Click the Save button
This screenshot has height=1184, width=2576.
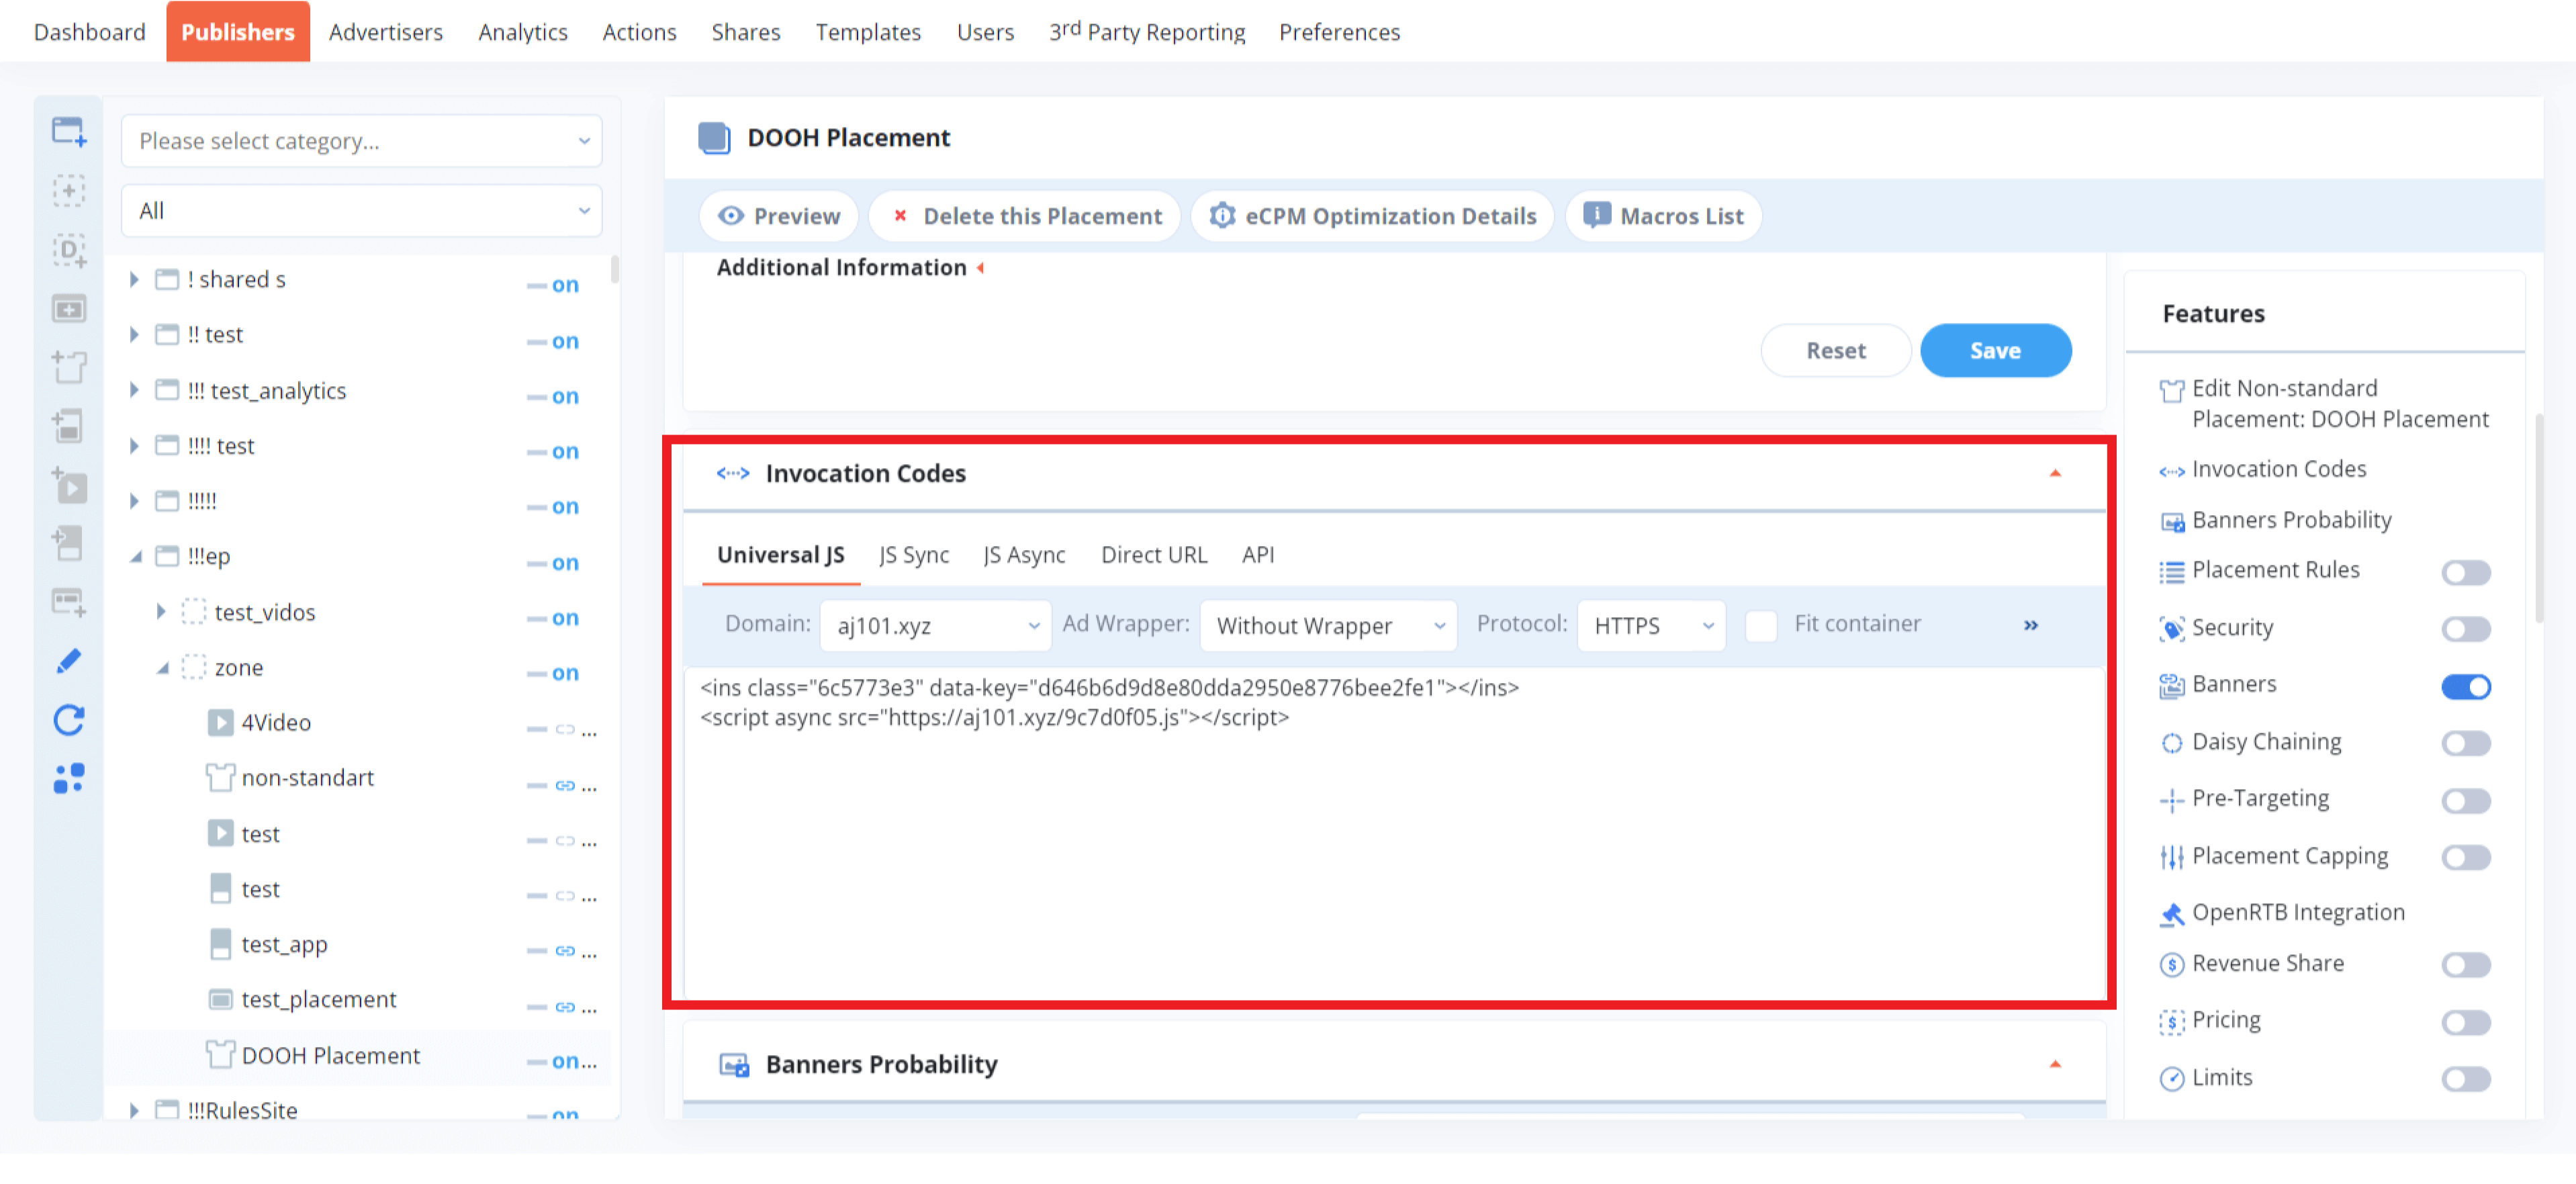[x=1994, y=351]
